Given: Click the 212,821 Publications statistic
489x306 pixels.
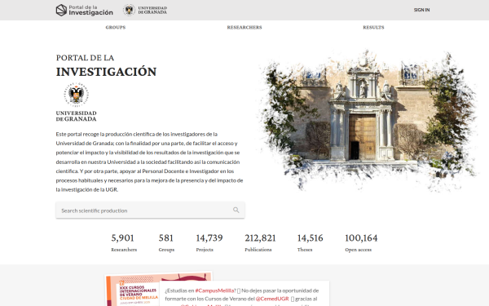Looking at the screenshot, I should tap(260, 242).
